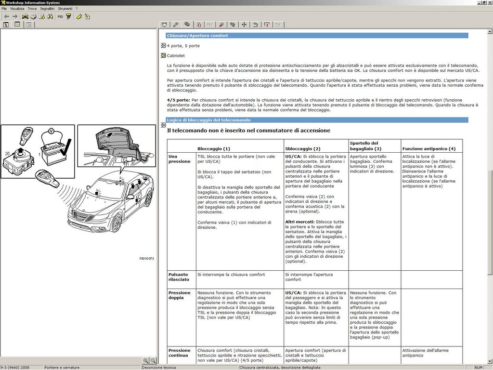Open the Trova menu
This screenshot has width=493, height=370.
tap(32, 9)
